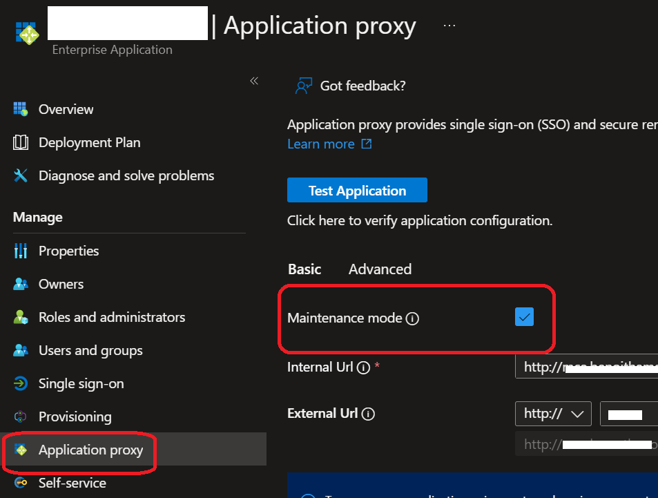Click the Overview grid icon
This screenshot has width=658, height=498.
pyautogui.click(x=21, y=109)
